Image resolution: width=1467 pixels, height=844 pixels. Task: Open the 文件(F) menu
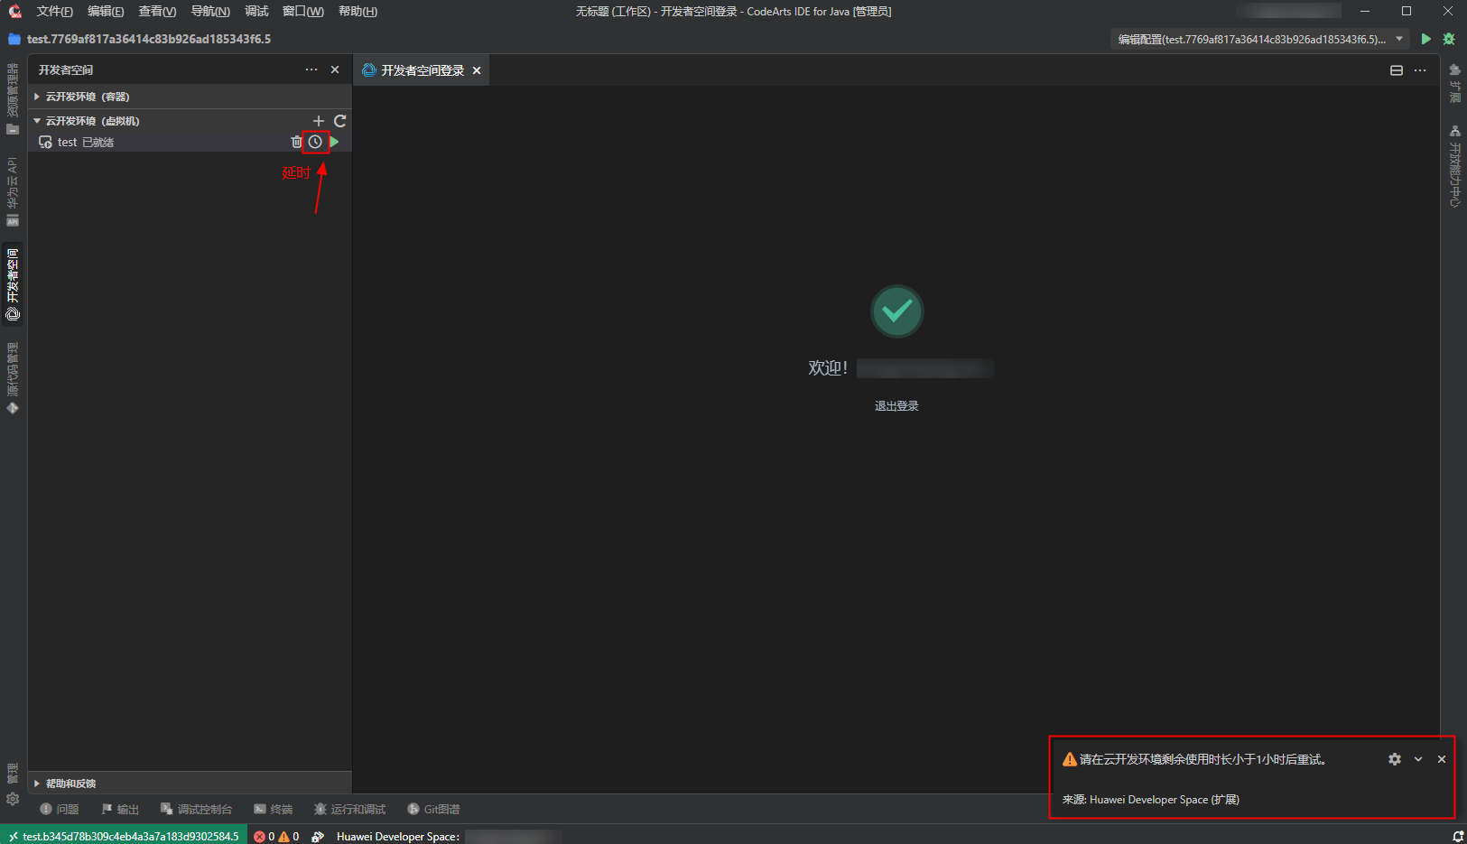tap(54, 11)
